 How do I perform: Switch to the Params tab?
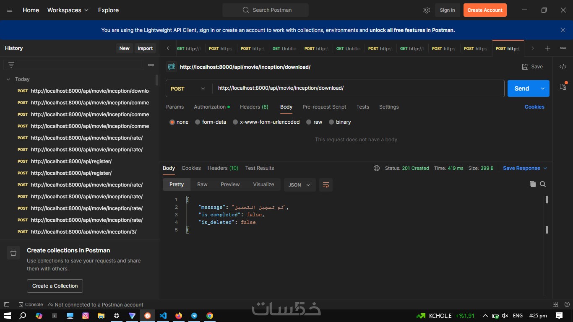coord(175,107)
